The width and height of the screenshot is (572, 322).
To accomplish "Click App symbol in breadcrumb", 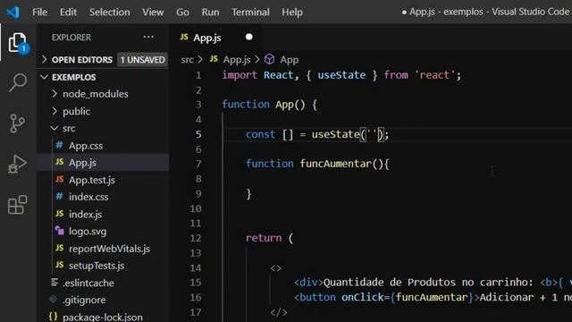I will [290, 60].
